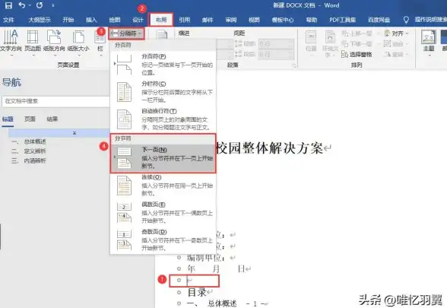Place cursor on empty line above 目录
Image resolution: width=447 pixels, height=308 pixels.
point(195,281)
